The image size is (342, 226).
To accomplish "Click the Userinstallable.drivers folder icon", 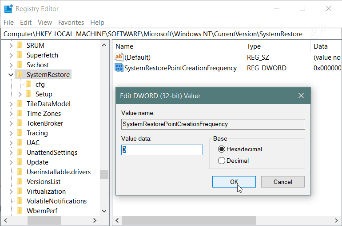I will (20, 172).
